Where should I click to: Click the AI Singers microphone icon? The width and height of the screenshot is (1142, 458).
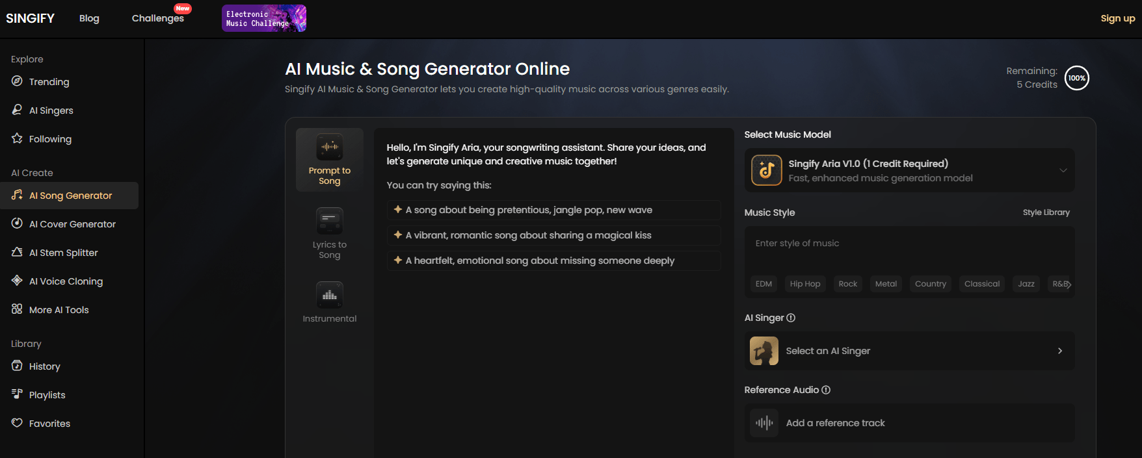pos(17,110)
